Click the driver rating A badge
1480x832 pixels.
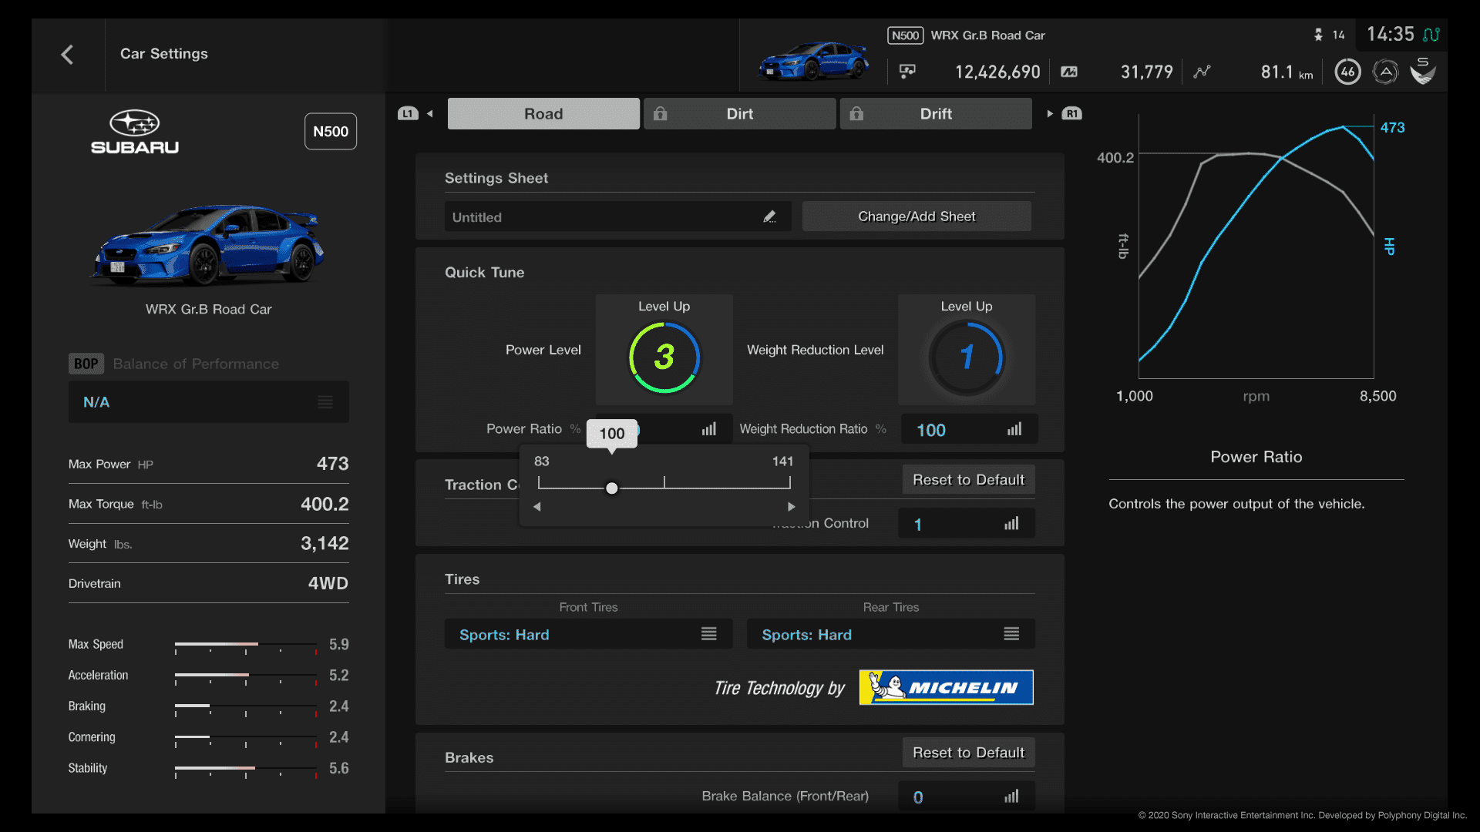click(1385, 72)
